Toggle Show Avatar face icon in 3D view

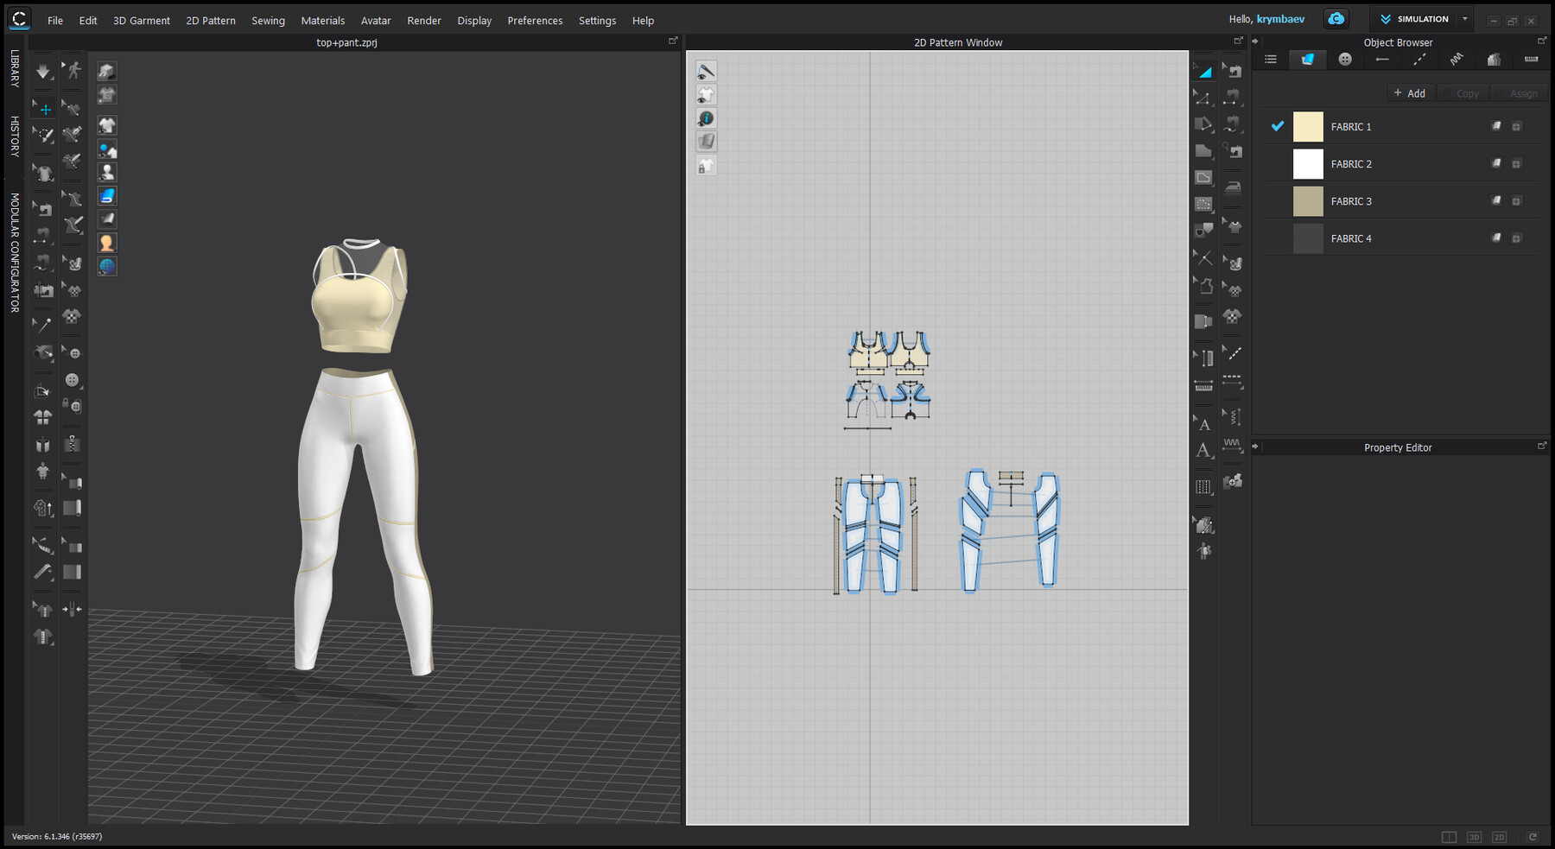[107, 243]
